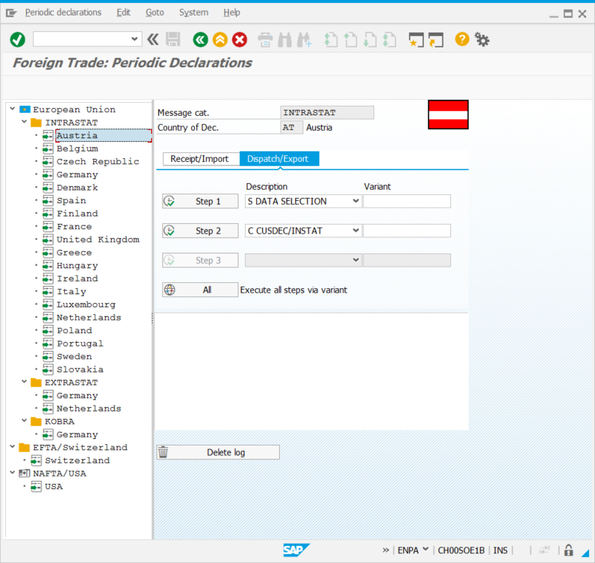Select Luxembourg in the tree
Viewport: 595px width, 563px height.
tap(86, 304)
